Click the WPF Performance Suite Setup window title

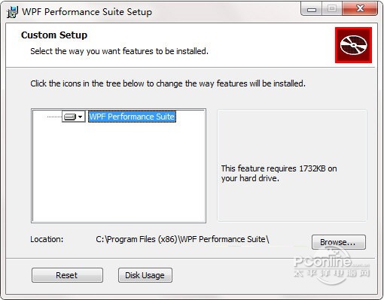(x=87, y=12)
